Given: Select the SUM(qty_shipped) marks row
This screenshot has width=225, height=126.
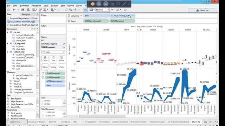Looking at the screenshot, I should (x=53, y=44).
